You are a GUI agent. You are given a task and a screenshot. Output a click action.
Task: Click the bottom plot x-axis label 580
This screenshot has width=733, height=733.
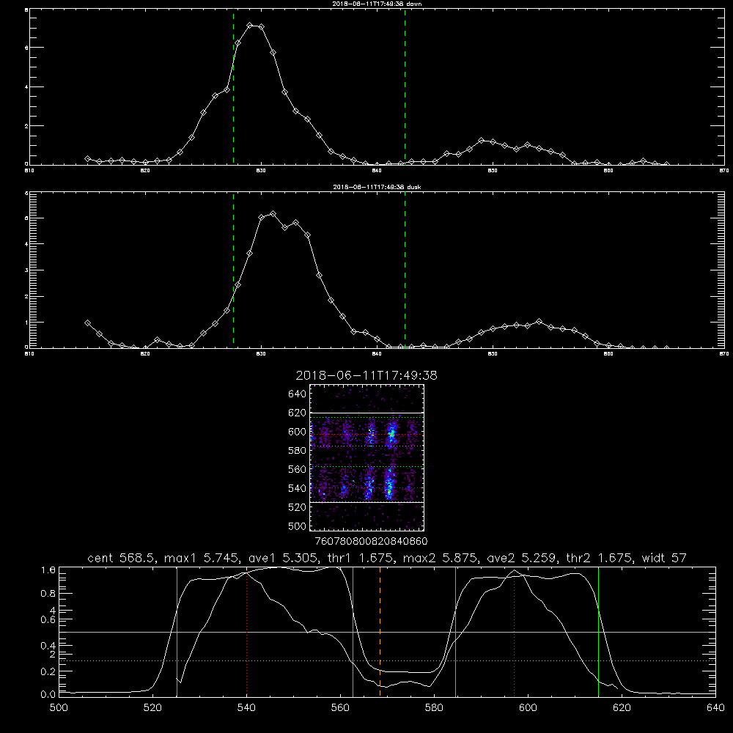(x=434, y=708)
